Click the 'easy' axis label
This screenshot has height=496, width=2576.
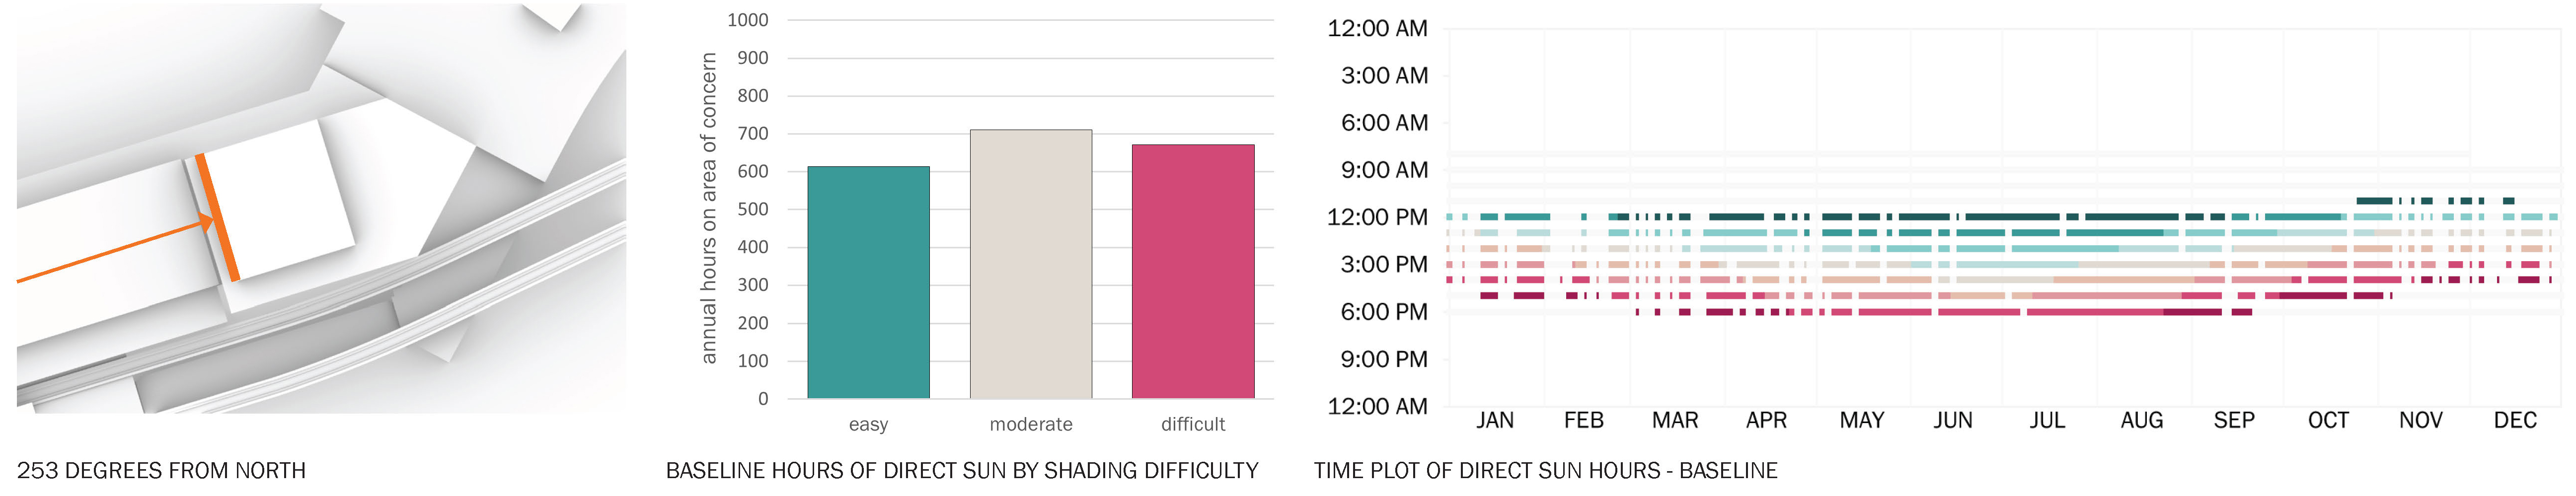point(868,424)
